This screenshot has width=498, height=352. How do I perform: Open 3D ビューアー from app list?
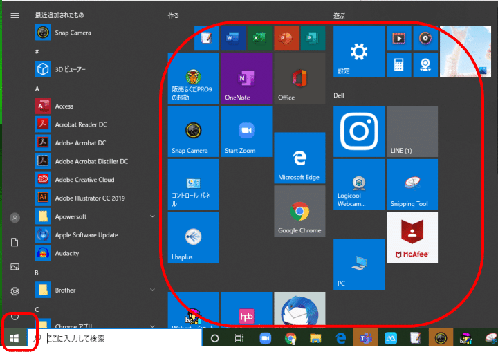[95, 69]
